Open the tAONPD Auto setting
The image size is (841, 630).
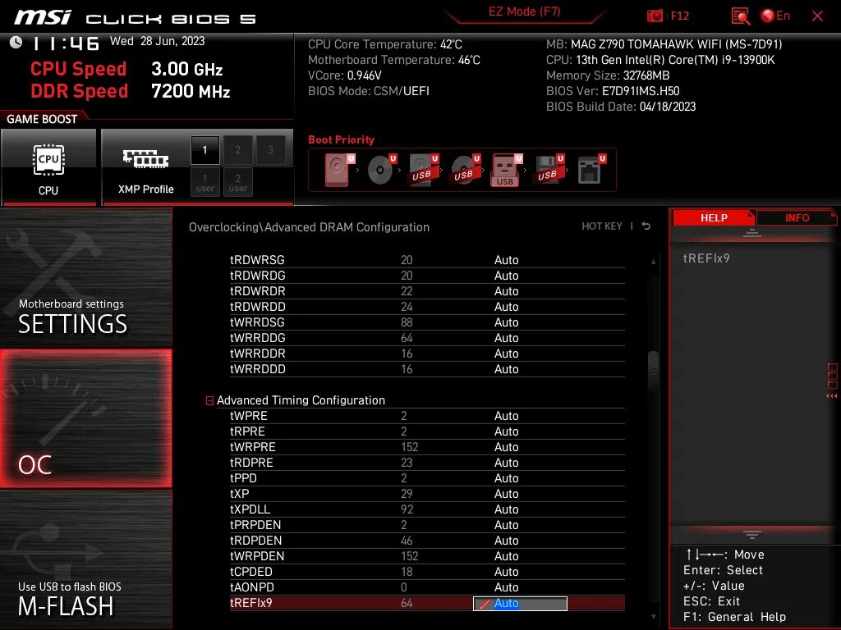[506, 587]
